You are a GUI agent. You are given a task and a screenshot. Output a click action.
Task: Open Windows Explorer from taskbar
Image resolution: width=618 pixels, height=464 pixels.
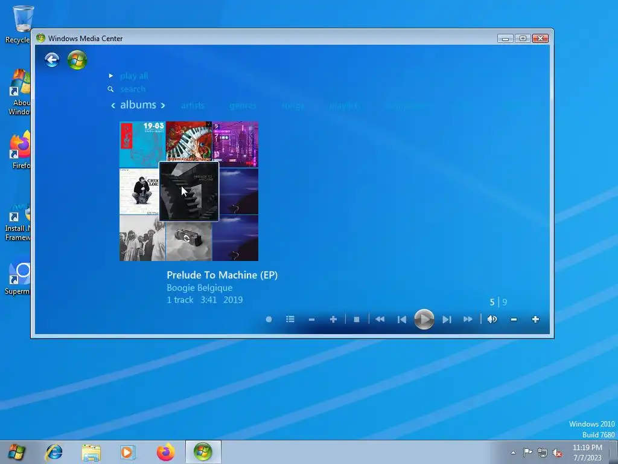[x=91, y=452]
